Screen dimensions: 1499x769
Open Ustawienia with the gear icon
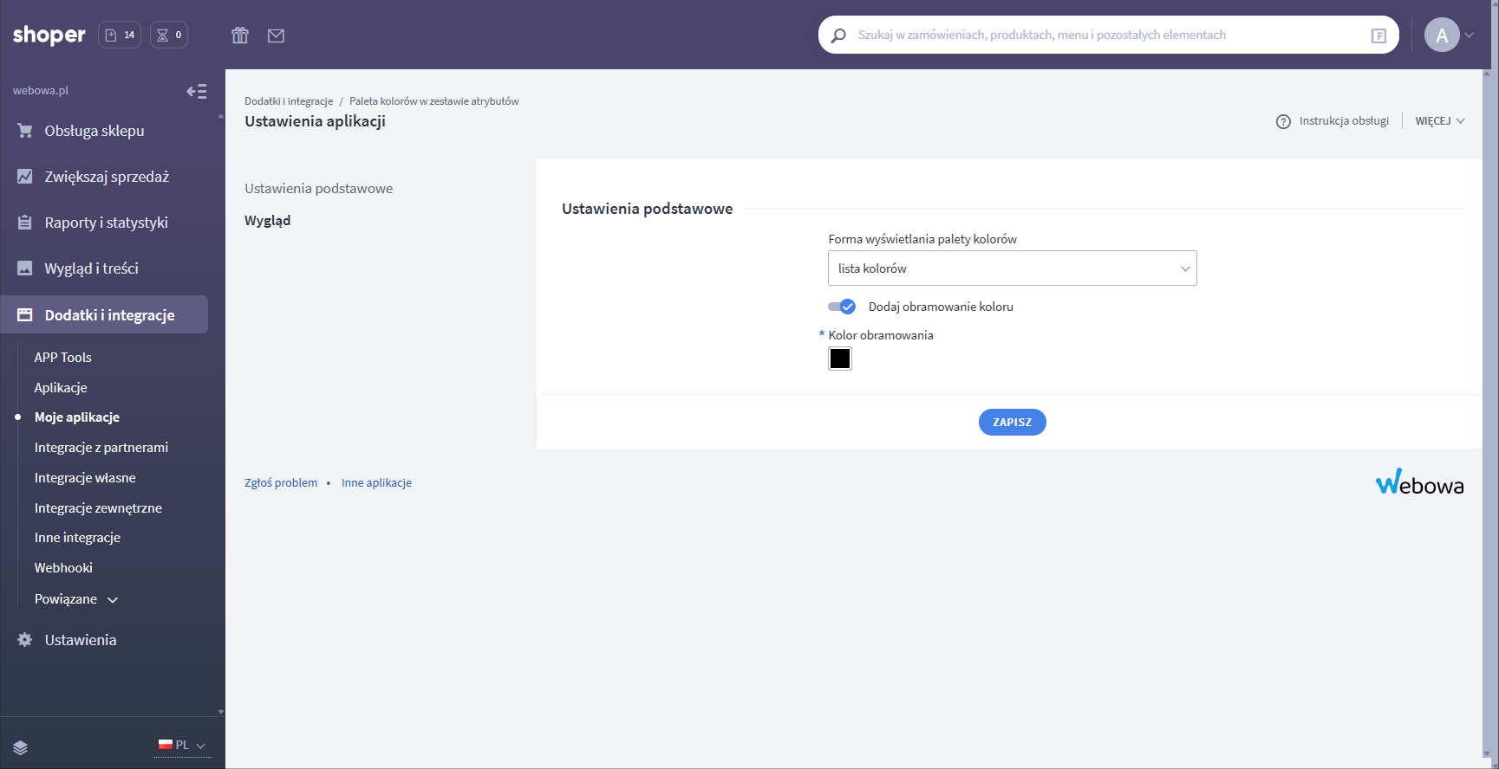pos(25,640)
